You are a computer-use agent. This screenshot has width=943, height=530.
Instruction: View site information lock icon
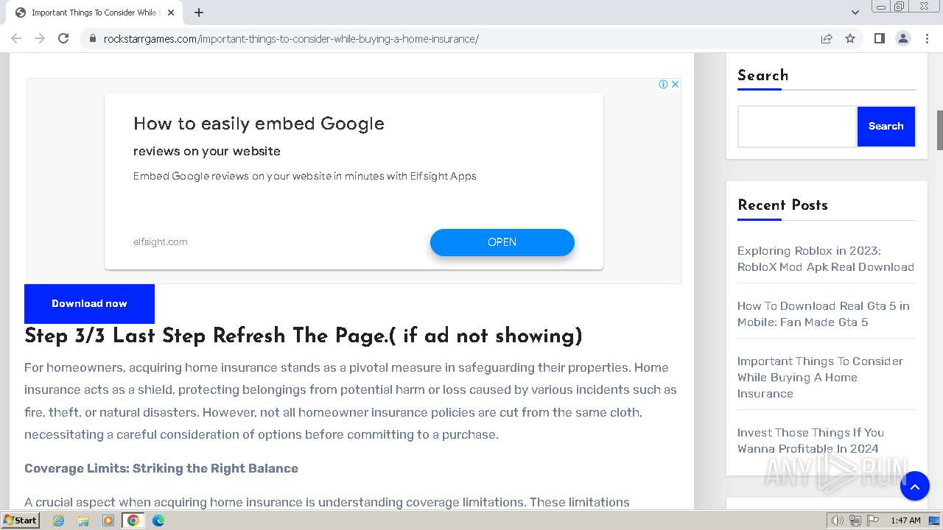click(92, 38)
